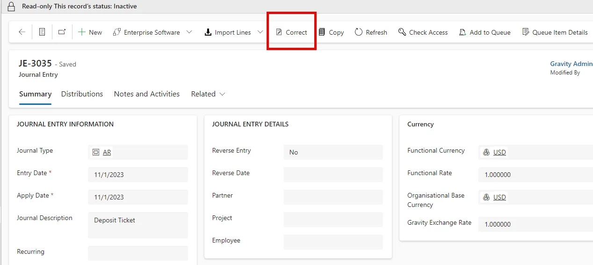
Task: Click the read-only Inactive status message
Action: coord(80,7)
